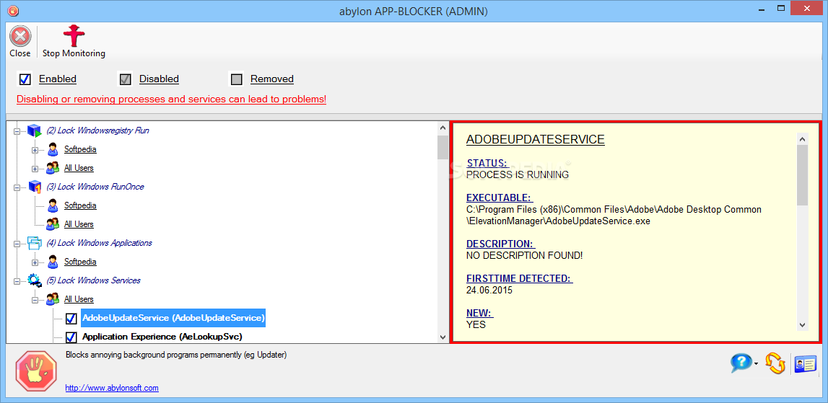Image resolution: width=828 pixels, height=403 pixels.
Task: Click the blocks annoying background programs text
Action: pyautogui.click(x=176, y=355)
